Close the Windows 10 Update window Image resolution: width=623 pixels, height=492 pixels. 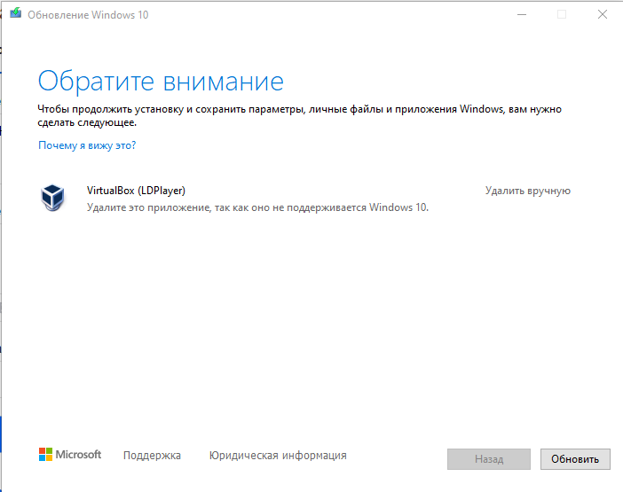[x=603, y=15]
